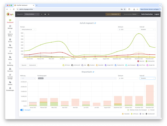Open Einstellungen gear in sidebar
Viewport: 167px width, 126px height.
[10, 89]
